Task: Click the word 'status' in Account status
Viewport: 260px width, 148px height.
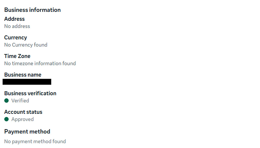Action: click(34, 112)
